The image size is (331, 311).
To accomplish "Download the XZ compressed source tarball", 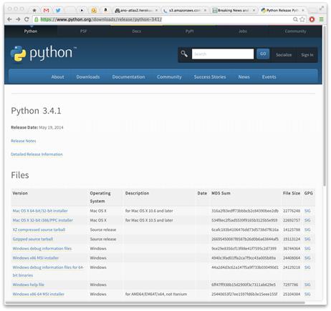I will pyautogui.click(x=39, y=229).
